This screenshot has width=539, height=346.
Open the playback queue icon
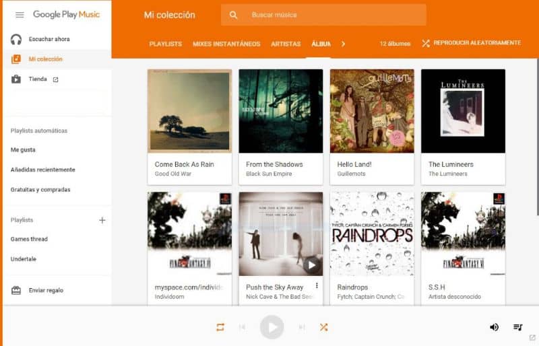click(517, 327)
